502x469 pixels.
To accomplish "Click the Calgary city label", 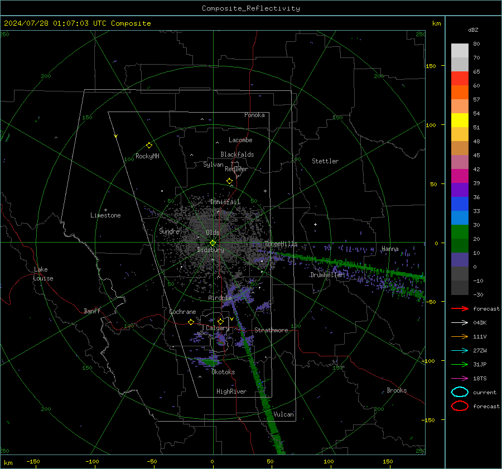I will tap(218, 328).
